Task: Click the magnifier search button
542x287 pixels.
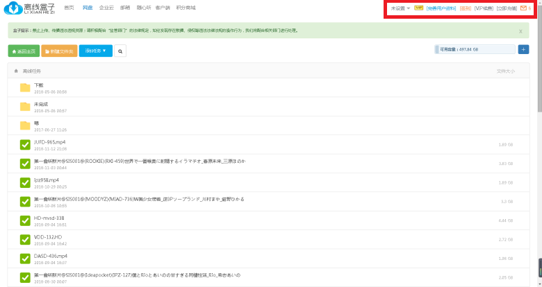Action: [x=121, y=51]
